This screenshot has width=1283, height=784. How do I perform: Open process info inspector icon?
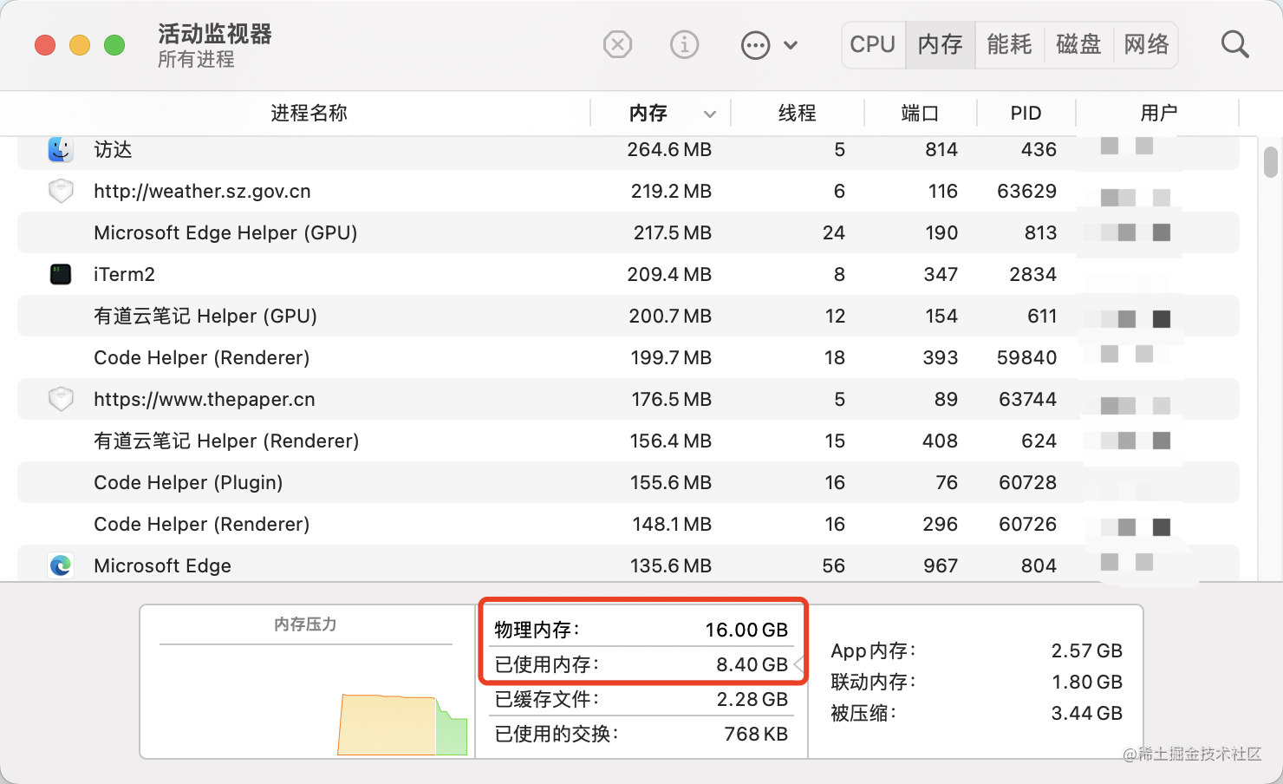coord(685,44)
